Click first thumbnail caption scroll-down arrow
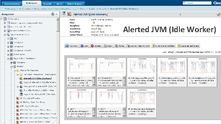 (x=93, y=85)
